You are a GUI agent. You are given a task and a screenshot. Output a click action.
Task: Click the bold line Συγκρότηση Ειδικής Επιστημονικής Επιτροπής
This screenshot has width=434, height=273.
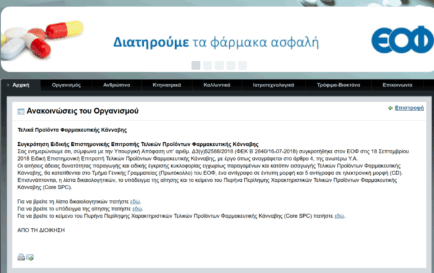pos(138,144)
